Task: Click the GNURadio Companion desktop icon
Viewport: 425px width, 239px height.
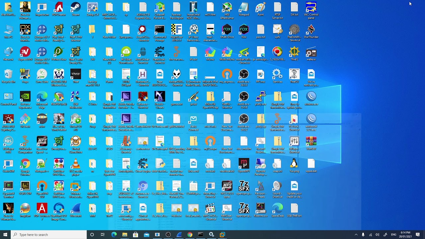Action: 25,145
